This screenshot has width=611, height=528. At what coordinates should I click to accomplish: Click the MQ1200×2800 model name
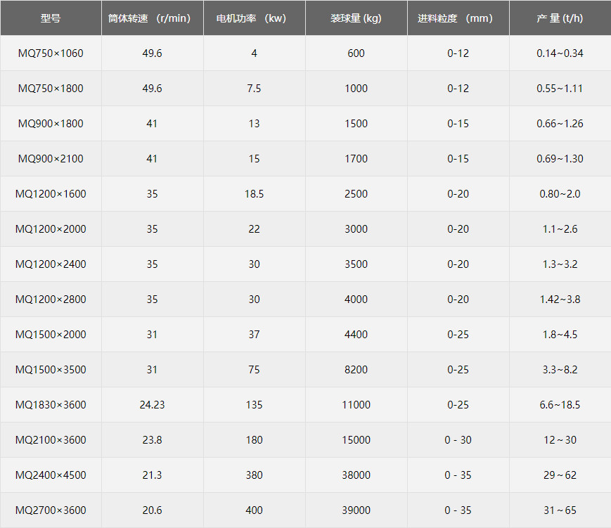tap(51, 300)
